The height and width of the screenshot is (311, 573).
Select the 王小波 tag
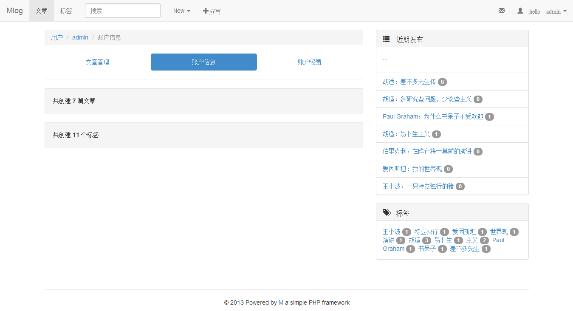(391, 232)
